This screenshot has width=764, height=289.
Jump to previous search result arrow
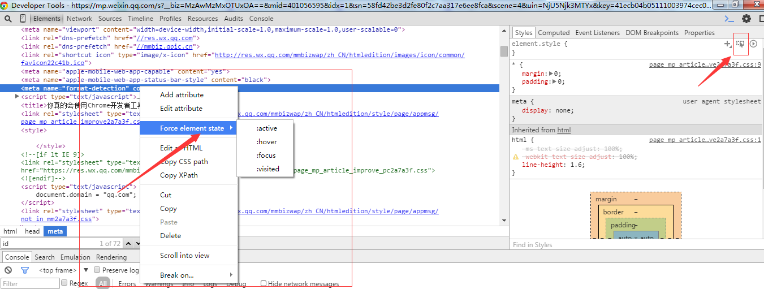[x=128, y=244]
